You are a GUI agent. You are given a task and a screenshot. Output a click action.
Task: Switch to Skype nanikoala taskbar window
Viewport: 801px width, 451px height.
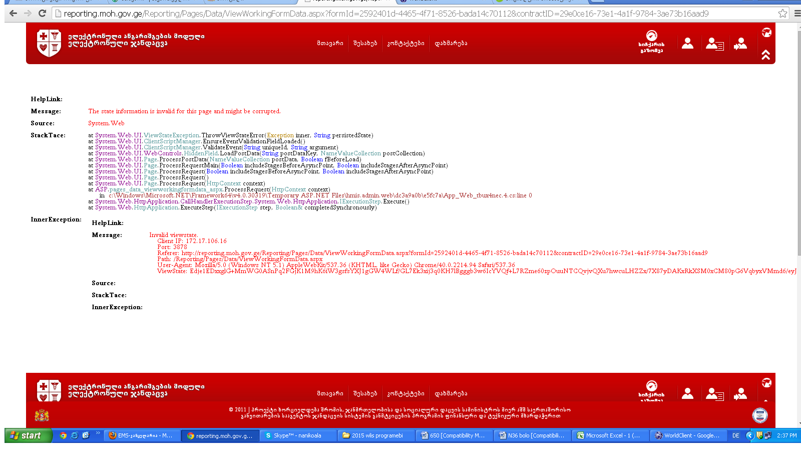298,435
